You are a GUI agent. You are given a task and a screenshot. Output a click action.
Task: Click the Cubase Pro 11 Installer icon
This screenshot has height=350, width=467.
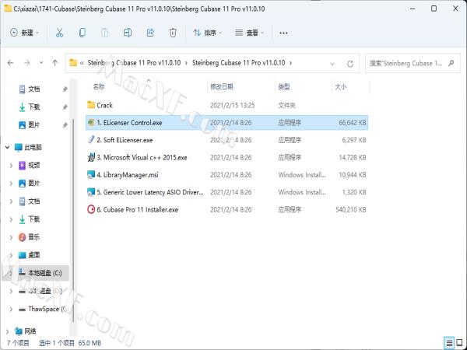pyautogui.click(x=91, y=209)
